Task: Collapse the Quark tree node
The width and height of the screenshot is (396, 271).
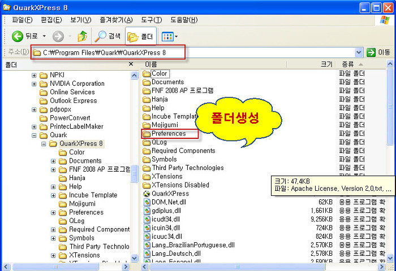Action: click(34, 135)
